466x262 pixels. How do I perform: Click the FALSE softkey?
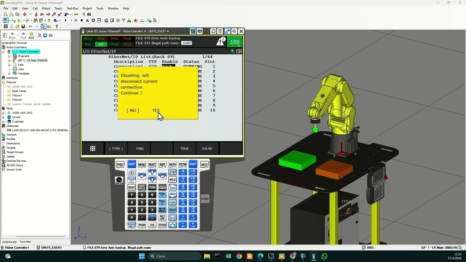pyautogui.click(x=207, y=148)
